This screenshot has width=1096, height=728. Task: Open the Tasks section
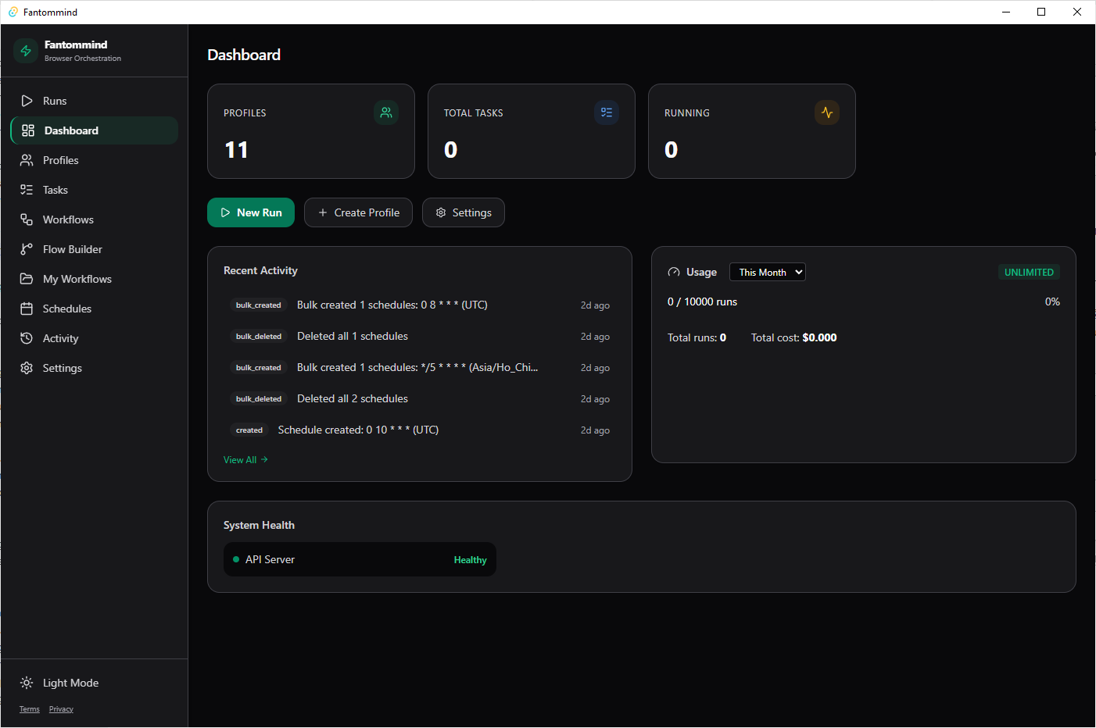click(x=94, y=190)
